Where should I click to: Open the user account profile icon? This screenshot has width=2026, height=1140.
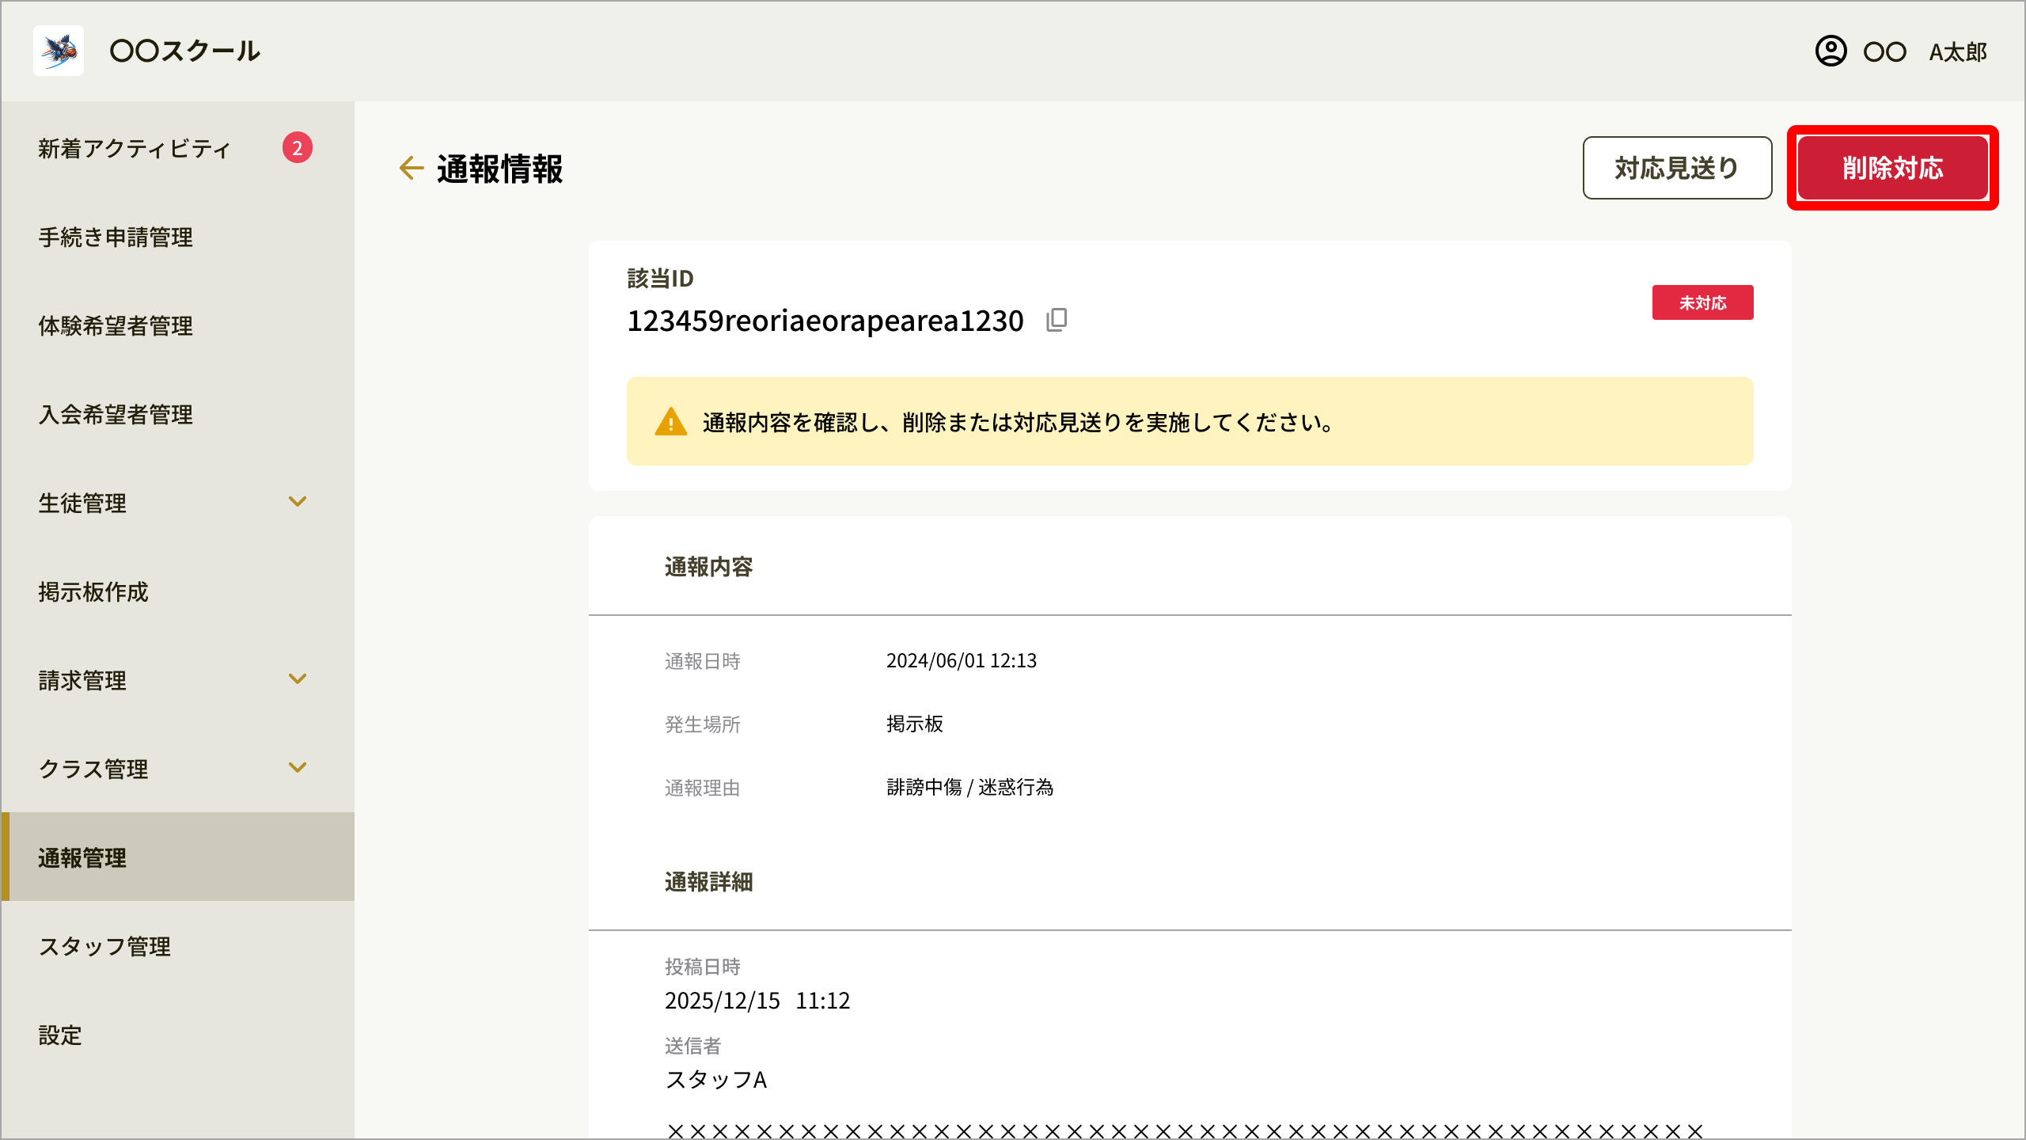pos(1831,51)
